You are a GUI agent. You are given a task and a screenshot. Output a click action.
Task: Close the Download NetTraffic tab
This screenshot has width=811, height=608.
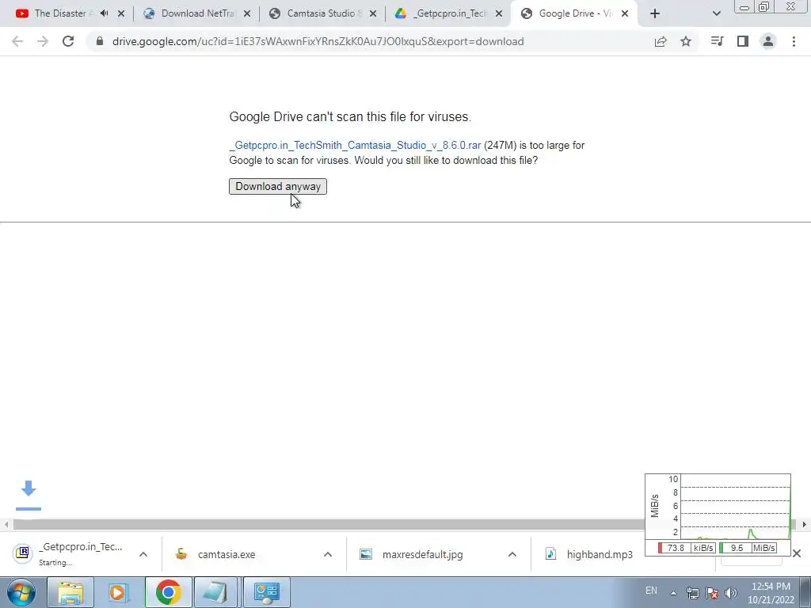(247, 14)
